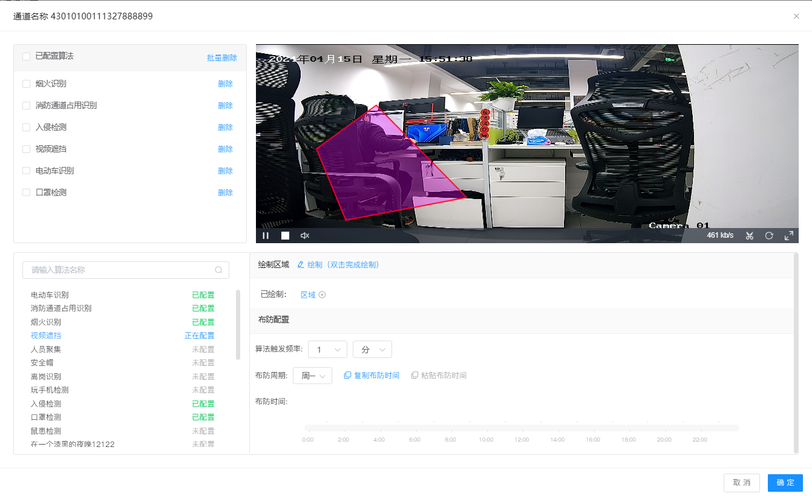Expand video to fullscreen
The height and width of the screenshot is (496, 812).
coord(789,236)
